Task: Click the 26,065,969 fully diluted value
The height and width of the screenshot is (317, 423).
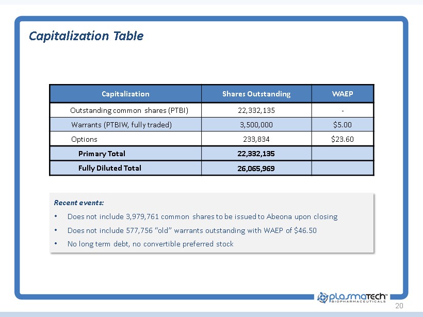Action: click(x=256, y=169)
